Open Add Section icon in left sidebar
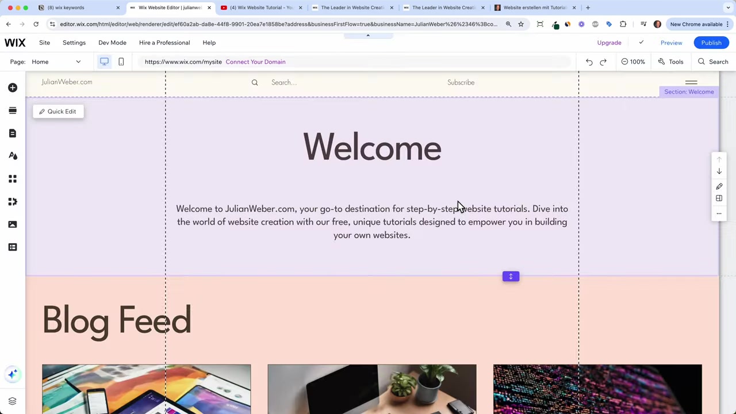This screenshot has height=414, width=736. (13, 110)
